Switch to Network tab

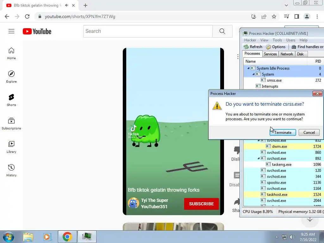pos(287,54)
